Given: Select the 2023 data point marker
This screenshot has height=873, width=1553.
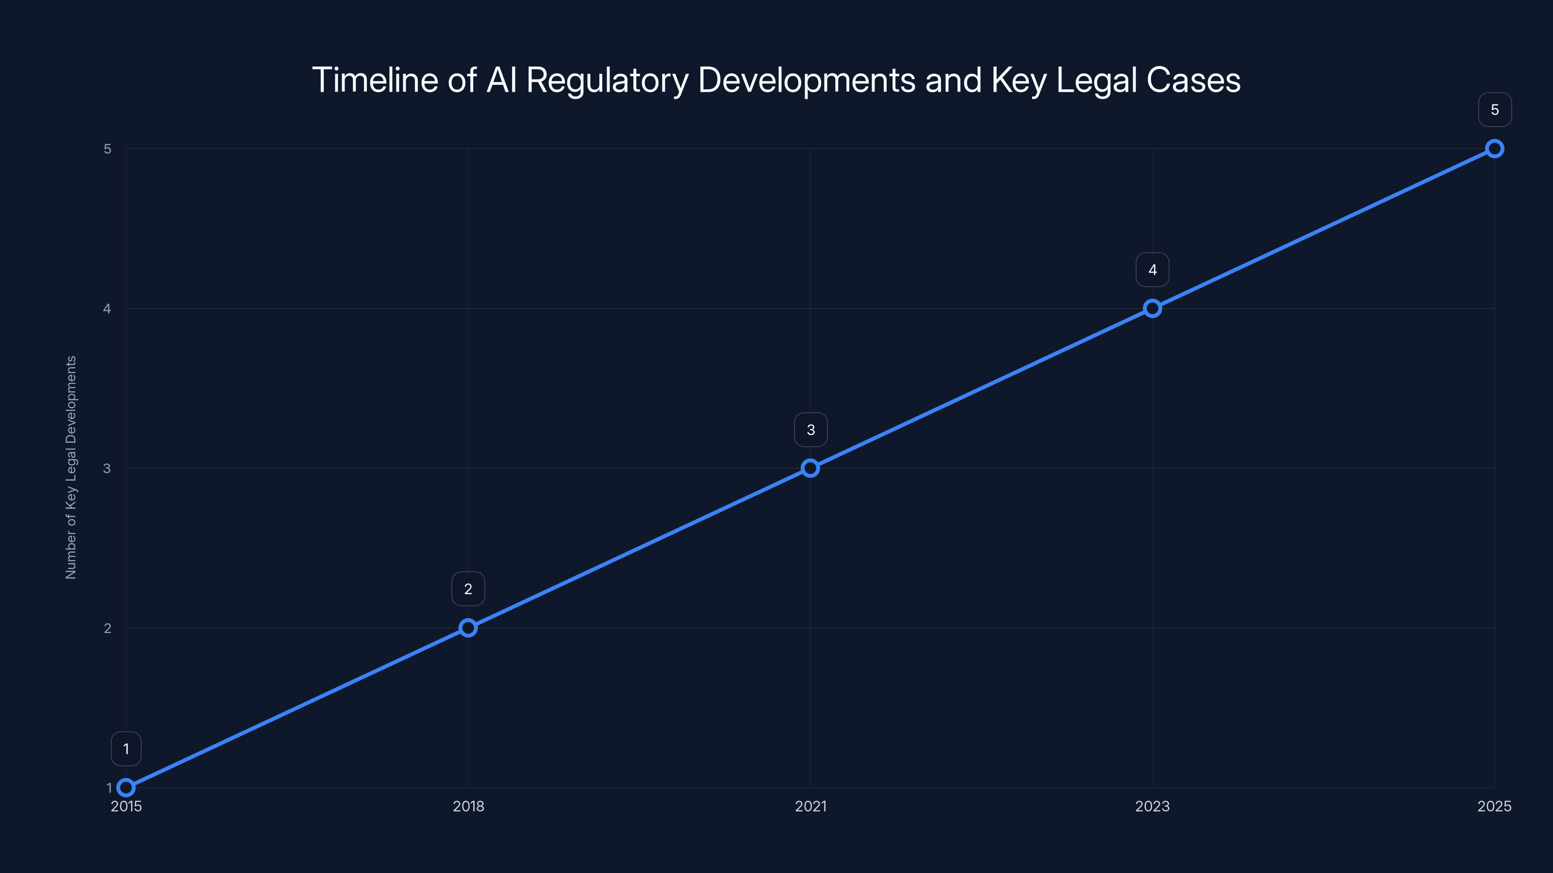Looking at the screenshot, I should (x=1153, y=308).
